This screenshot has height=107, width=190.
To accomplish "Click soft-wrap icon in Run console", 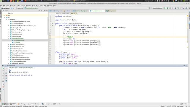I will click(6, 73).
